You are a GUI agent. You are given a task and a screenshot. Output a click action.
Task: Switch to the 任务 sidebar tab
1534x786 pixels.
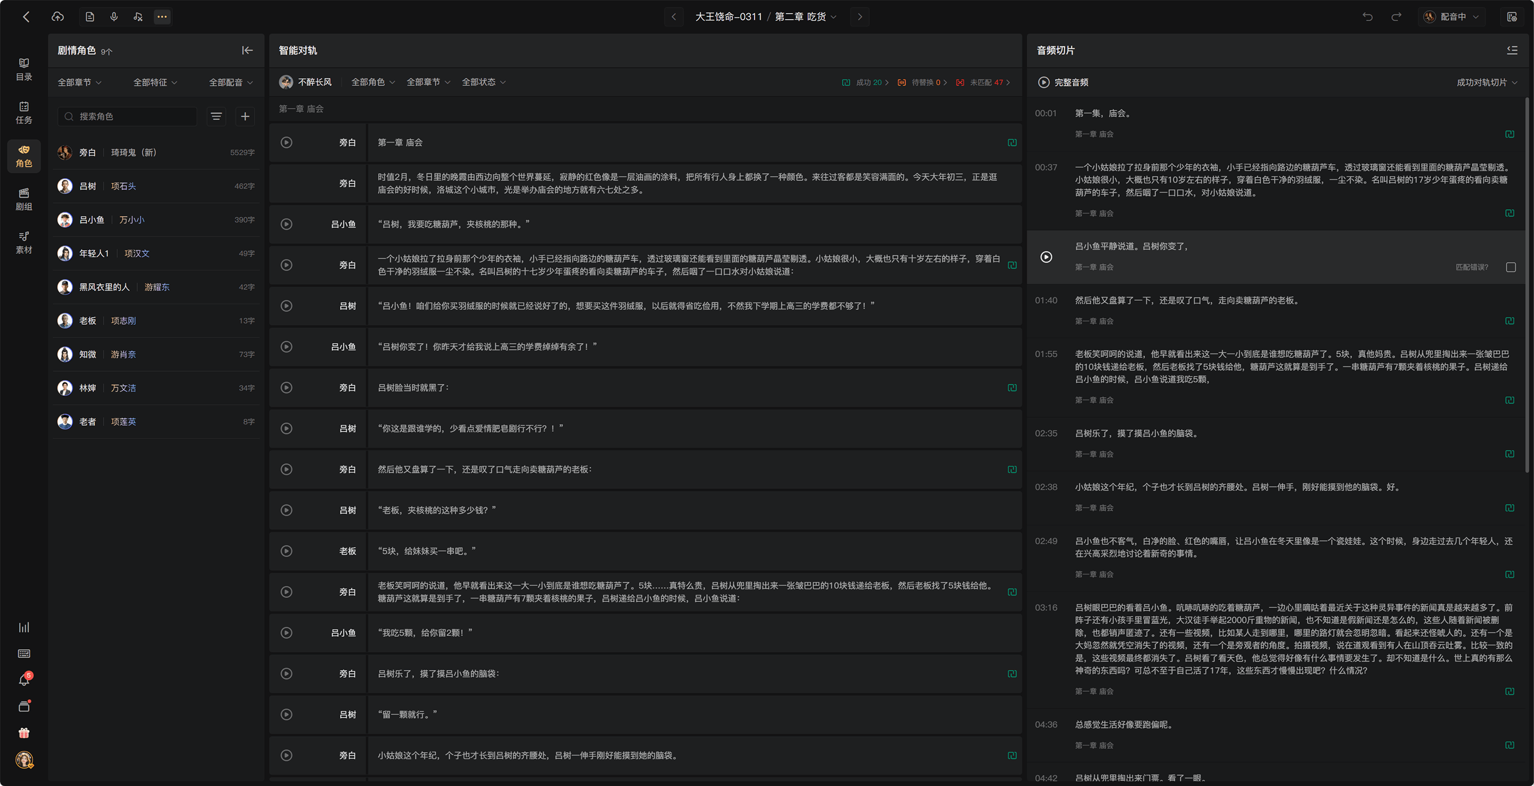pyautogui.click(x=24, y=112)
